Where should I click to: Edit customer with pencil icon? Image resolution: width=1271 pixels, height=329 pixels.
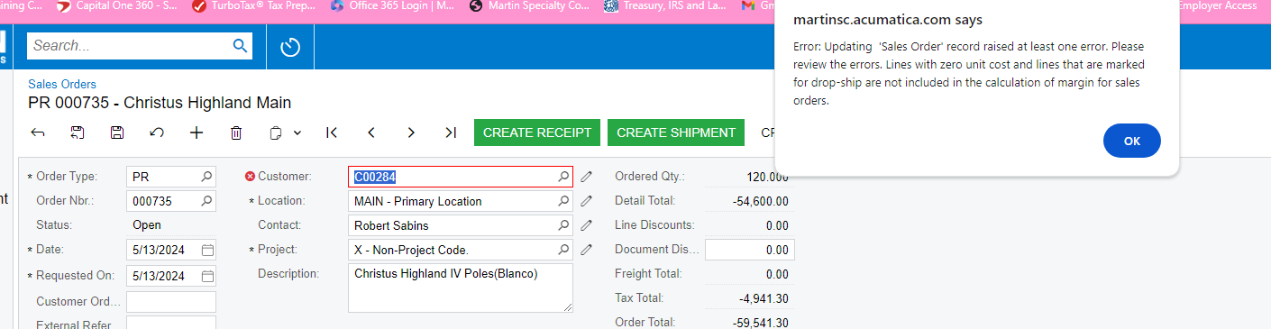tap(587, 177)
